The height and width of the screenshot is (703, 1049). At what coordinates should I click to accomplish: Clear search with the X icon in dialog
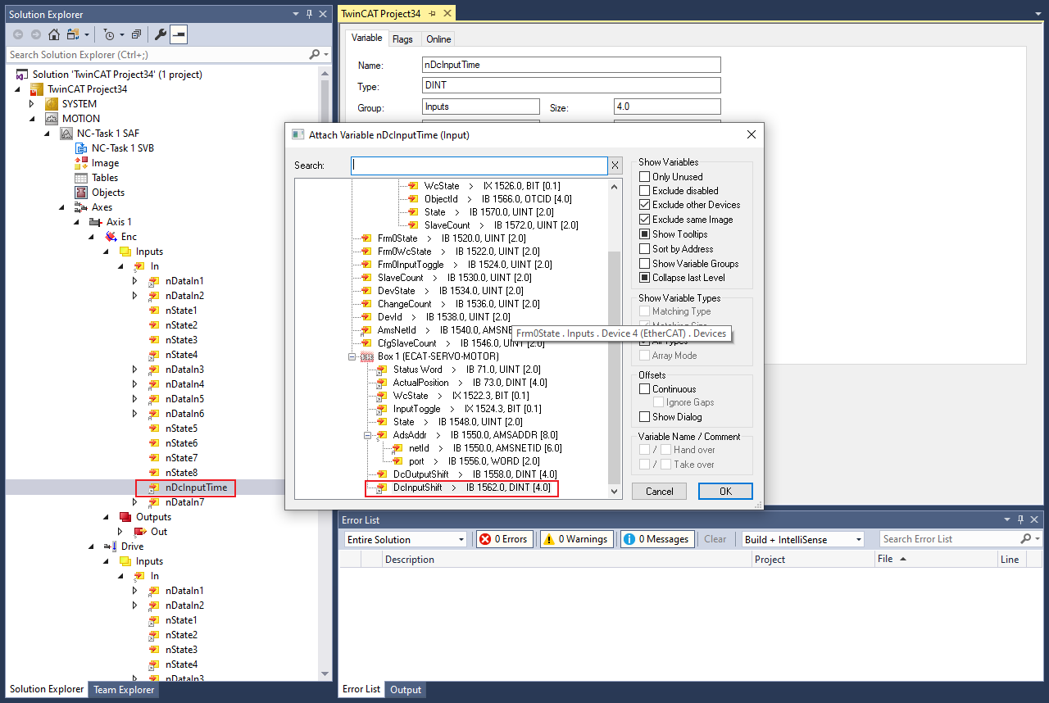pyautogui.click(x=615, y=166)
